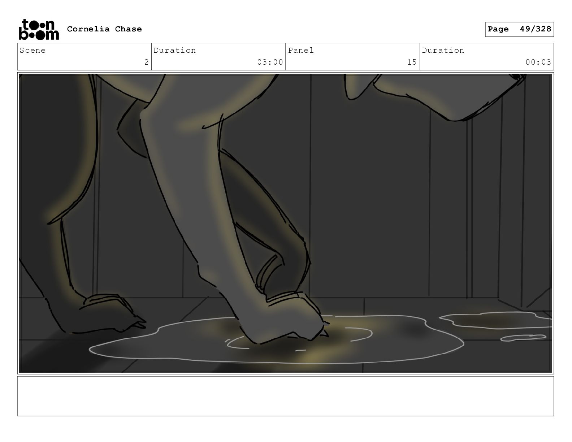The width and height of the screenshot is (572, 442).
Task: Select the 'Cornelia Chase' project title
Action: pyautogui.click(x=104, y=29)
